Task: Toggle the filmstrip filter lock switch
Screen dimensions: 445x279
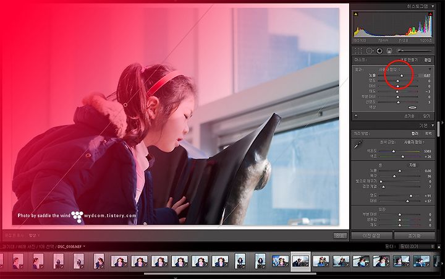Action: pyautogui.click(x=439, y=247)
